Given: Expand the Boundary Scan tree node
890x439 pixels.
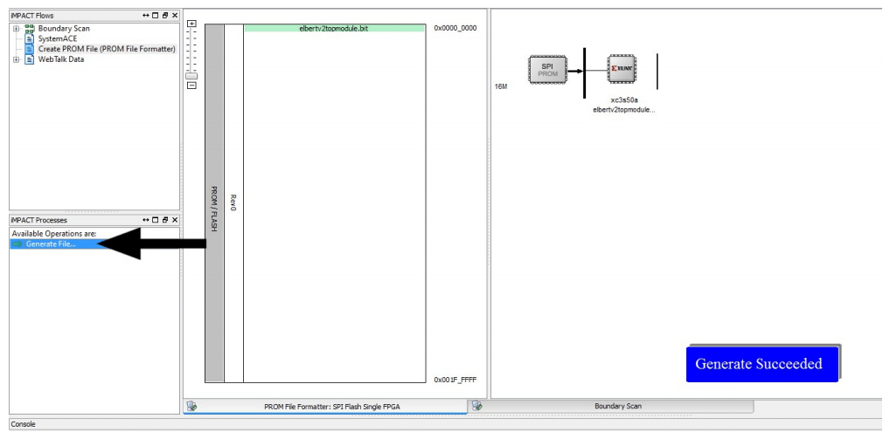Looking at the screenshot, I should point(15,29).
